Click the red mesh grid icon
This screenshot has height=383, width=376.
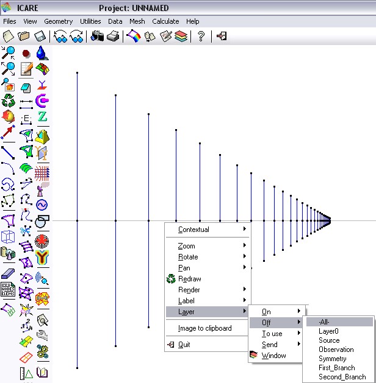pos(42,173)
